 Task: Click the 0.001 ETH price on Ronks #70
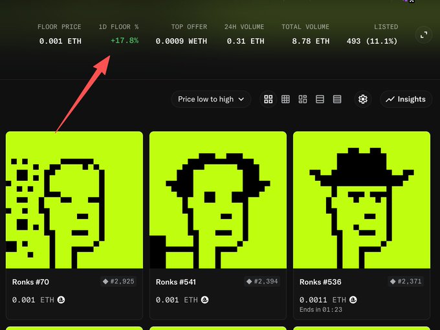33,300
